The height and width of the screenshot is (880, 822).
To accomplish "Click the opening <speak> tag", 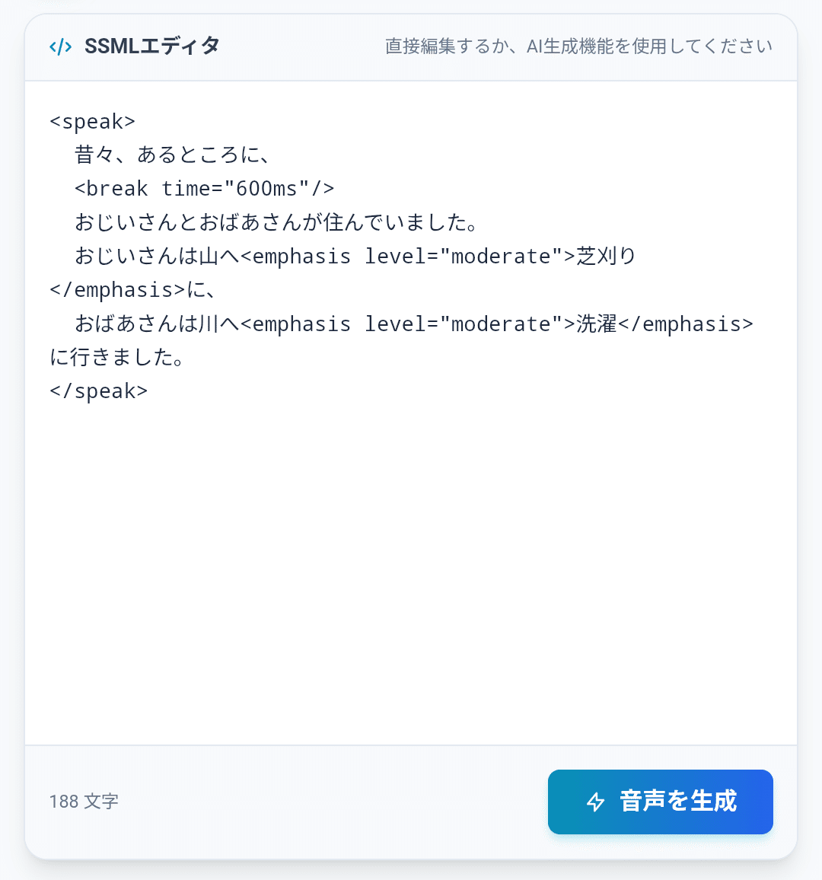I will pyautogui.click(x=91, y=120).
